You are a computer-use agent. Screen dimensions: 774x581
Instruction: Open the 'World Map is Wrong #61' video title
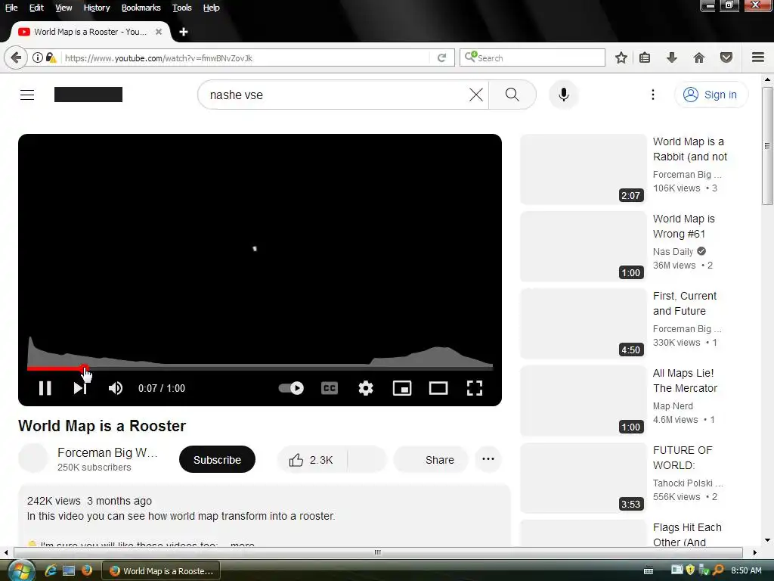[683, 226]
